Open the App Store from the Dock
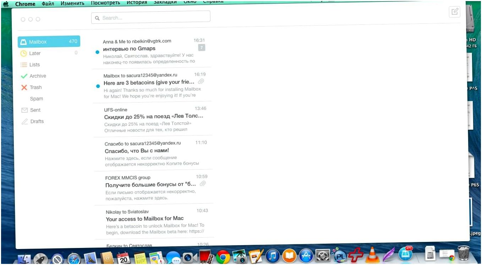The image size is (482, 265). [x=306, y=255]
